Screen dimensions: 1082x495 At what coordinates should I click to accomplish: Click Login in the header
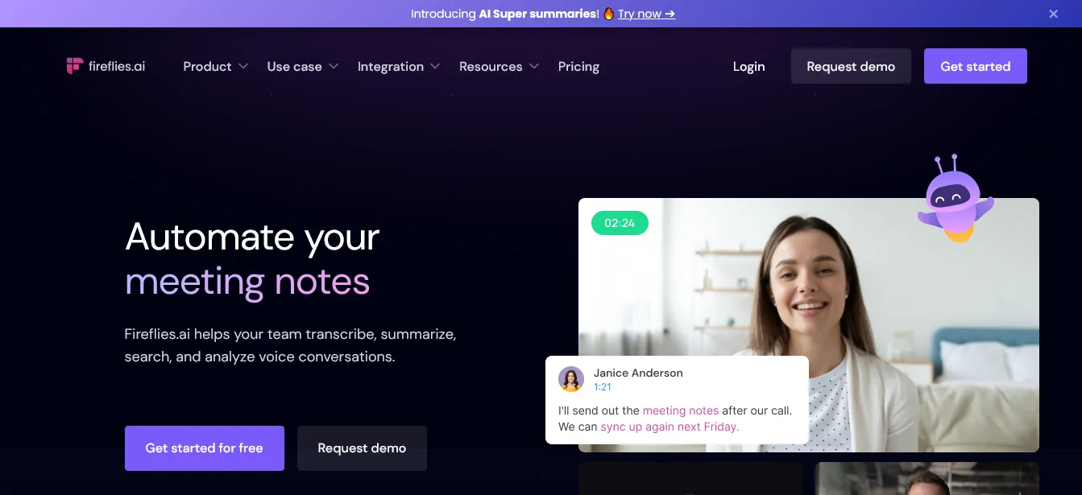pos(748,67)
